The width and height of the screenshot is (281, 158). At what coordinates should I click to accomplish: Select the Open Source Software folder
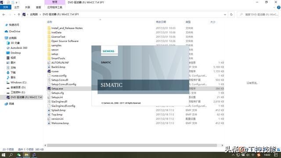click(65, 41)
